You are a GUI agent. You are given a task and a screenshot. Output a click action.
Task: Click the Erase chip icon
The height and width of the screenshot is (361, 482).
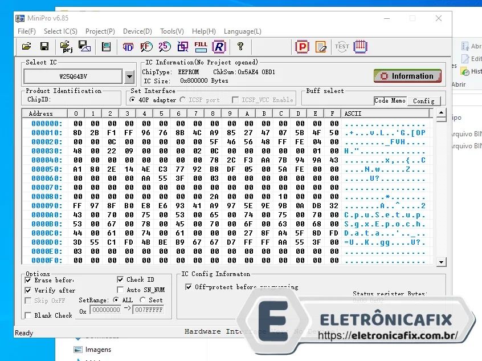(x=321, y=47)
